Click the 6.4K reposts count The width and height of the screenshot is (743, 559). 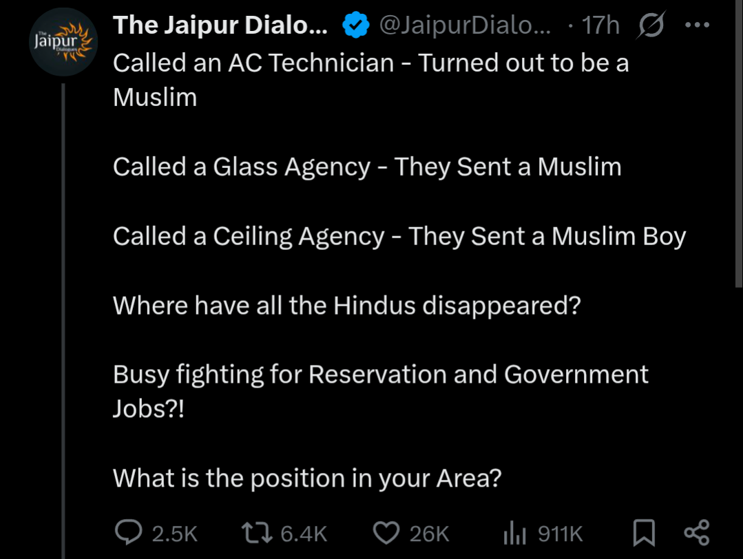(x=304, y=534)
